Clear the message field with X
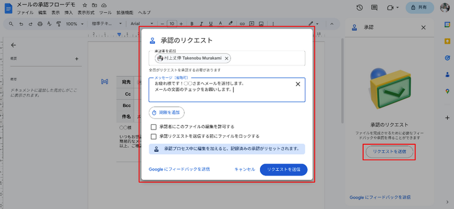Screen dimensions: 454x209 [x=298, y=84]
